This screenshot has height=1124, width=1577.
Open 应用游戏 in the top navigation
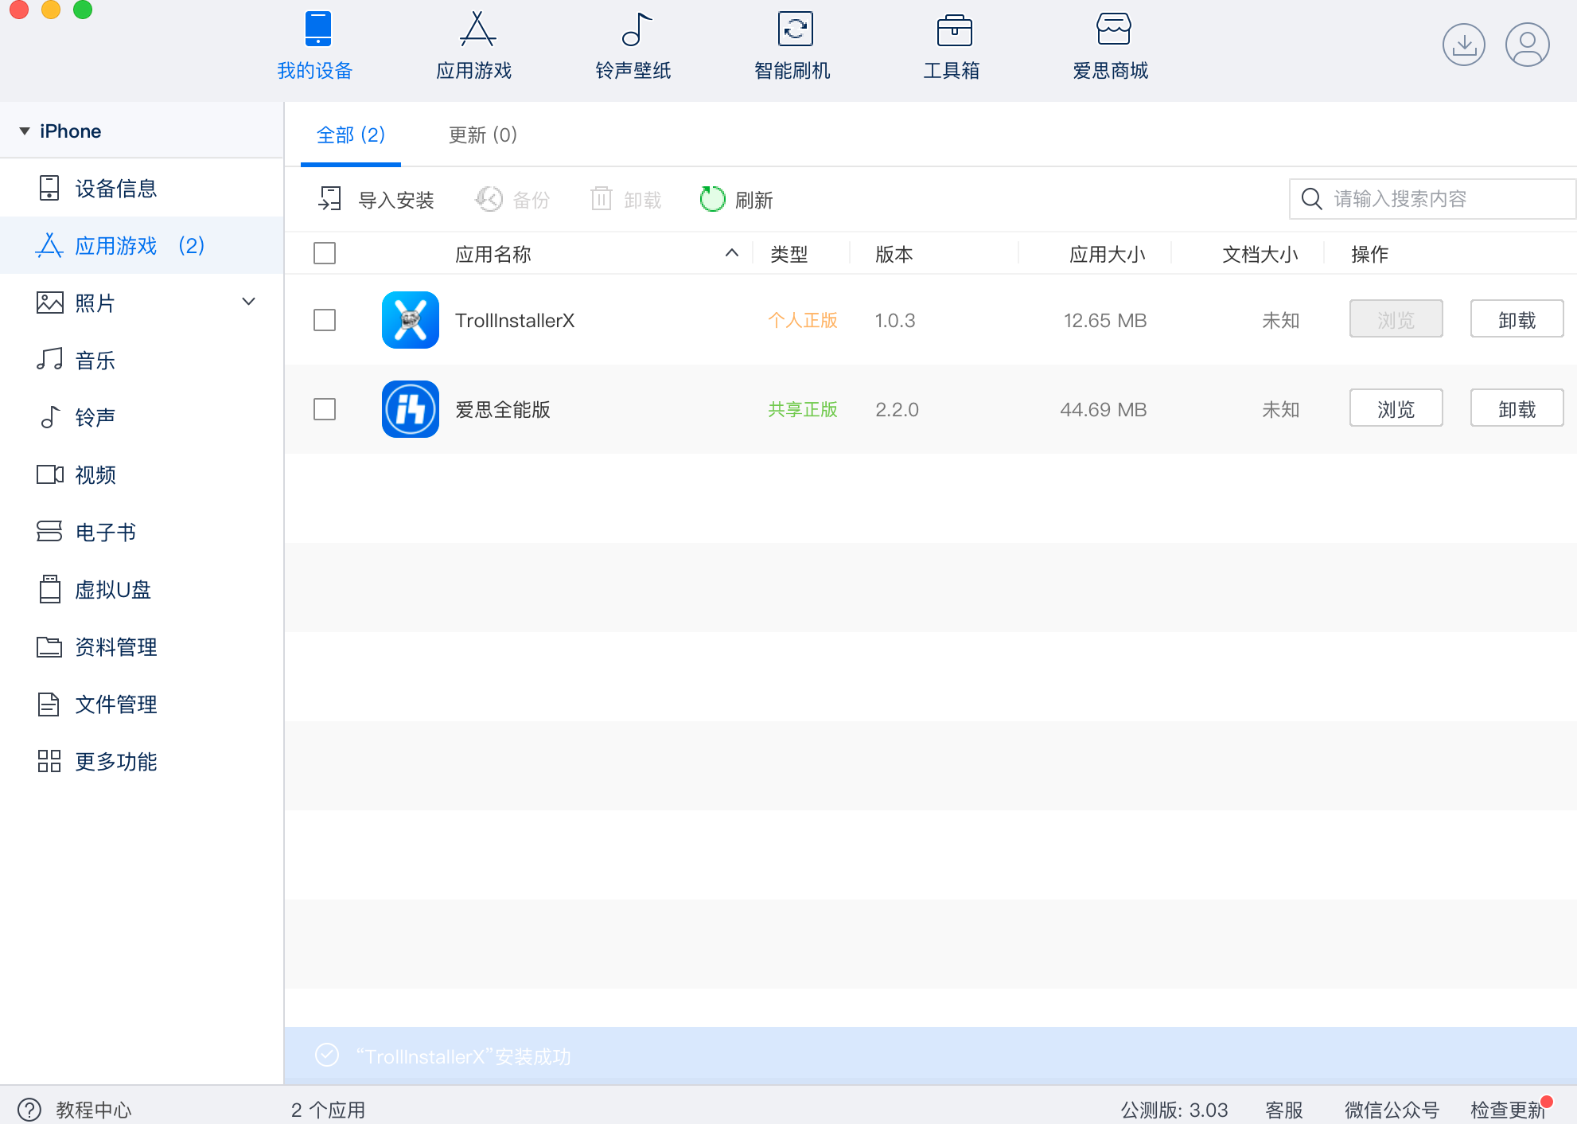[x=474, y=45]
